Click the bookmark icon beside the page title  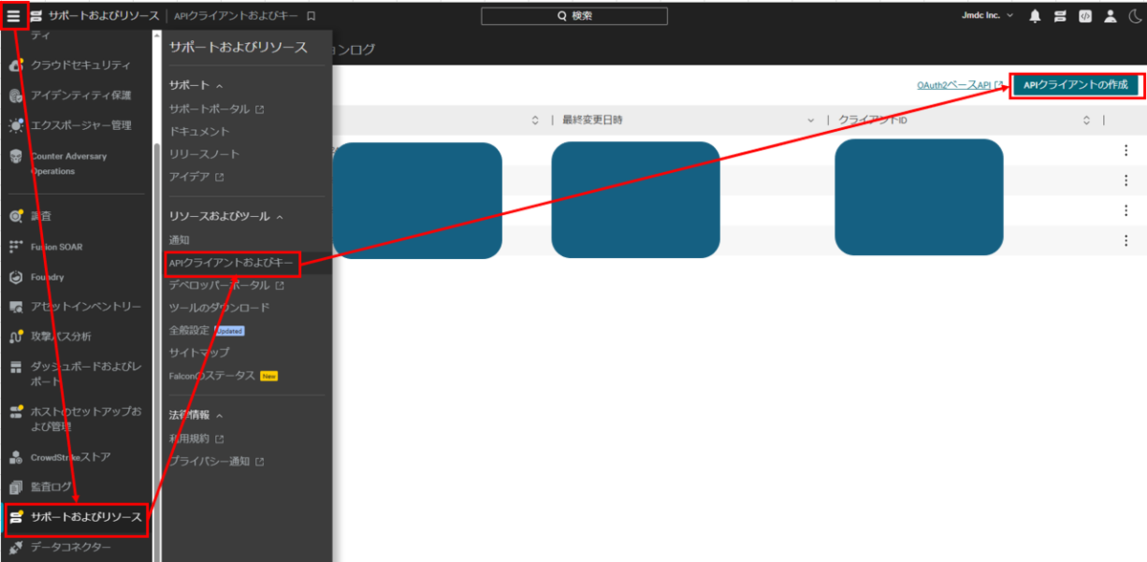coord(311,16)
